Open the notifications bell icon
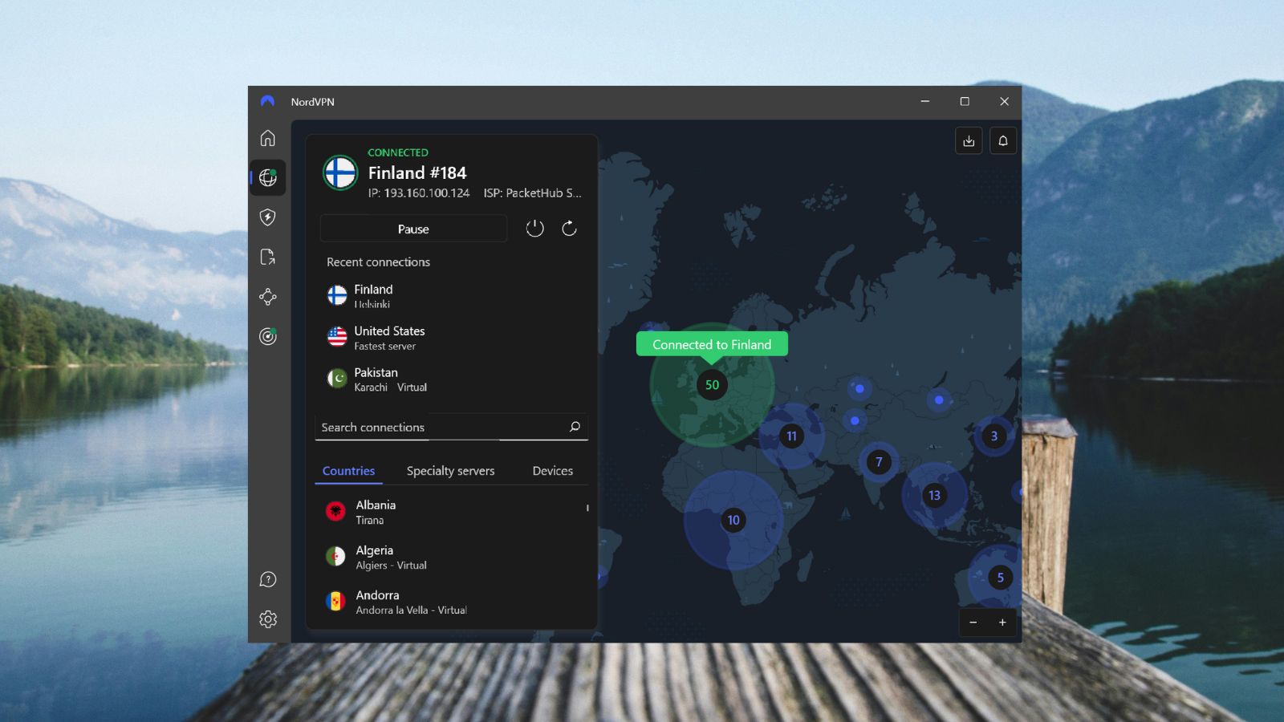This screenshot has width=1284, height=722. pyautogui.click(x=1003, y=140)
